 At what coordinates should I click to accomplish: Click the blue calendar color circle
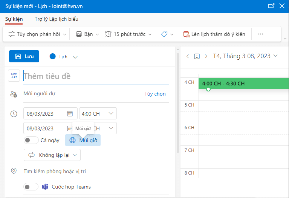(x=52, y=56)
